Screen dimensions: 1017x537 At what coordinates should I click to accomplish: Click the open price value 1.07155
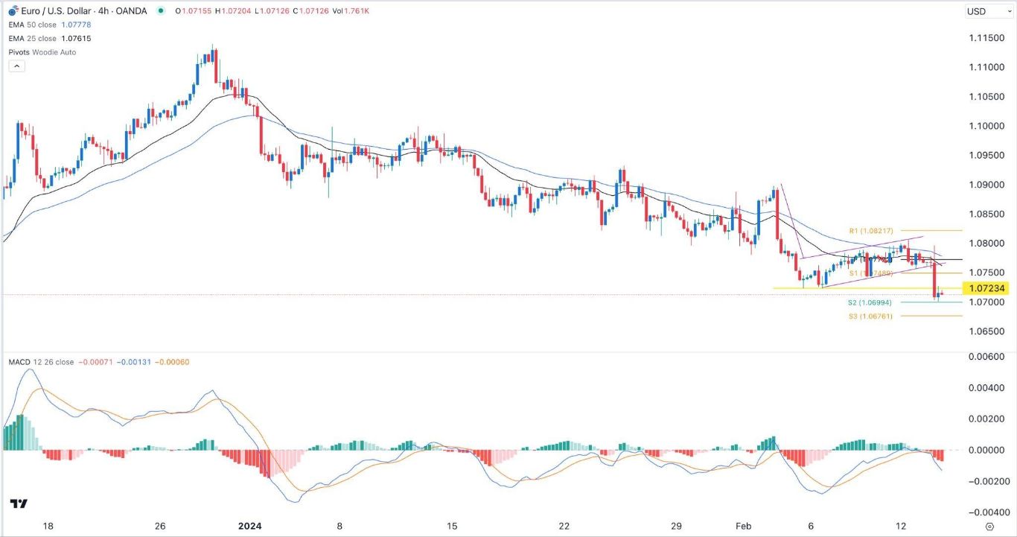tap(195, 11)
